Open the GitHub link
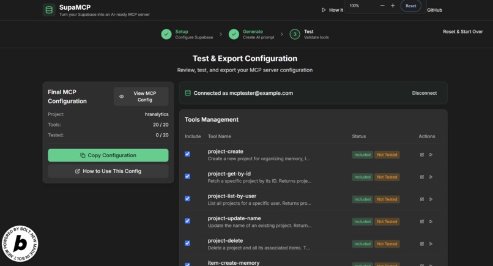This screenshot has width=493, height=266. (x=434, y=10)
